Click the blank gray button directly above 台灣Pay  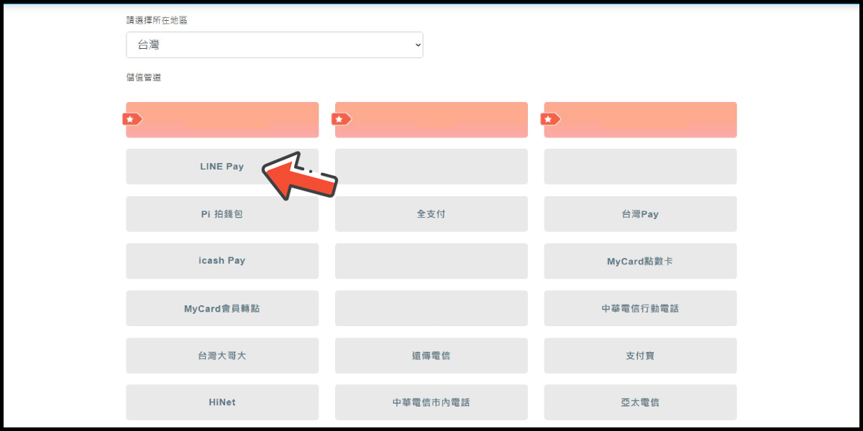coord(640,167)
